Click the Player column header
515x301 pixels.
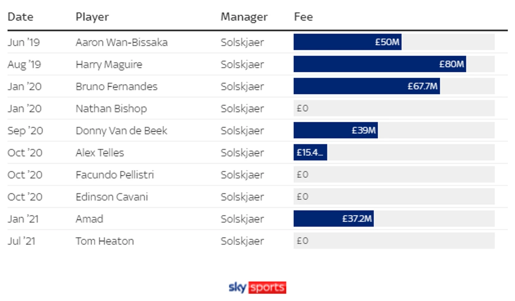click(x=92, y=17)
